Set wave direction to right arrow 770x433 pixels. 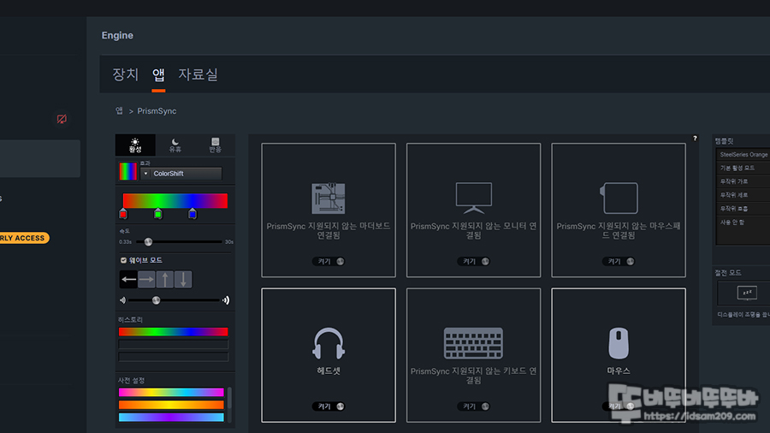click(x=146, y=279)
